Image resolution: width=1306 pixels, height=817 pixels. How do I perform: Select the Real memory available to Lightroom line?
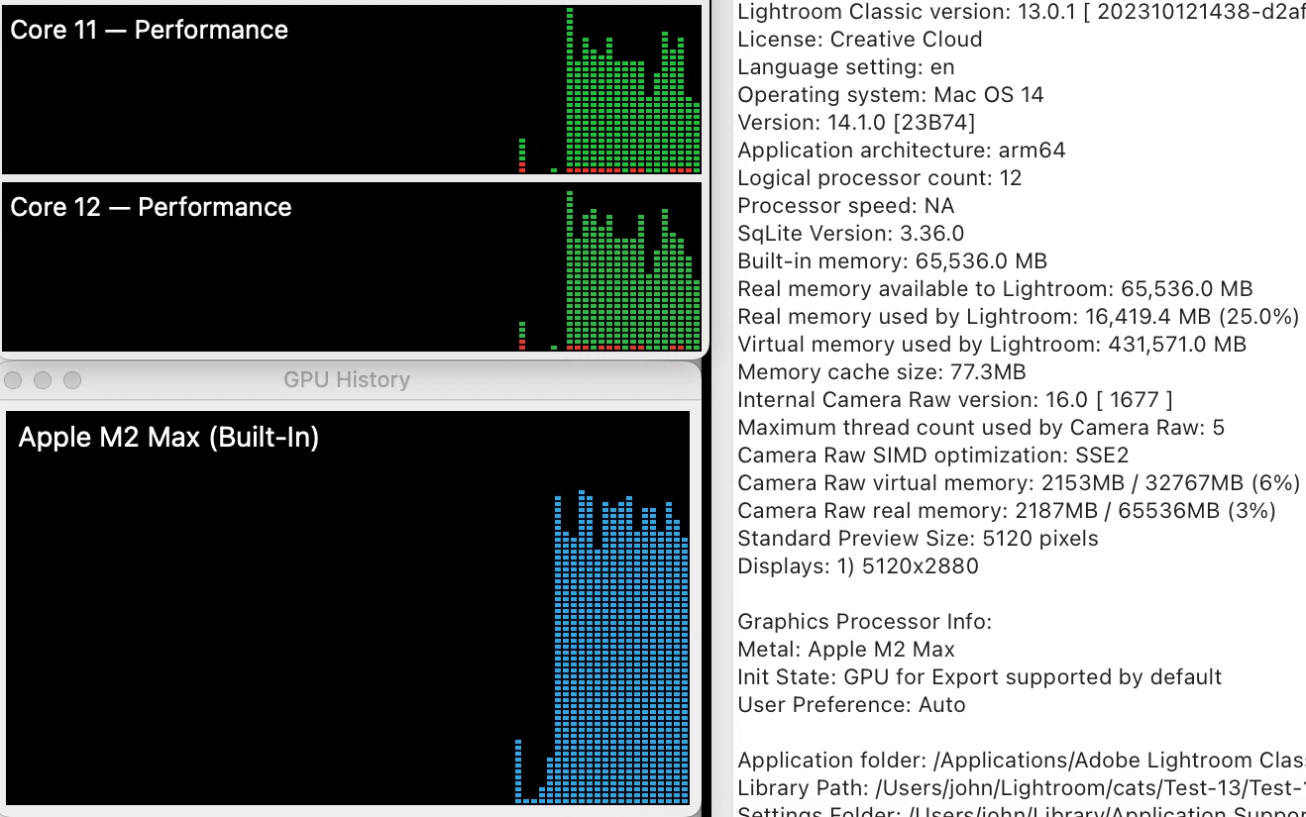click(x=996, y=289)
